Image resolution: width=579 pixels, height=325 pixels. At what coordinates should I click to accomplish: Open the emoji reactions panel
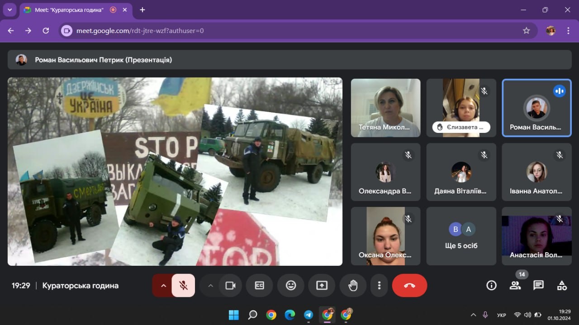[291, 286]
